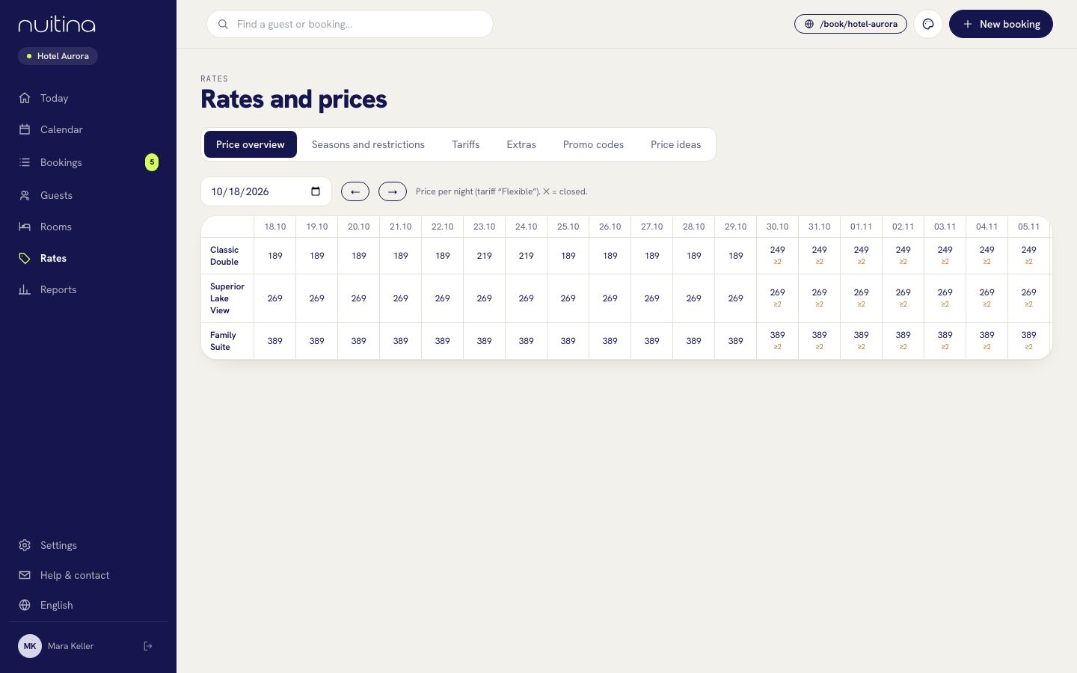Image resolution: width=1077 pixels, height=673 pixels.
Task: Open Settings via the gear icon
Action: click(x=25, y=545)
